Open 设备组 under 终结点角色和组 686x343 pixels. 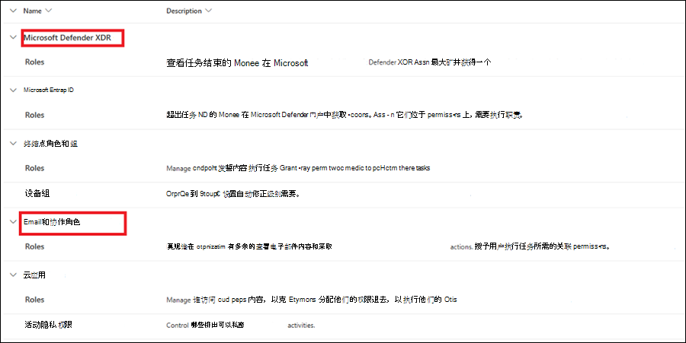pos(37,193)
